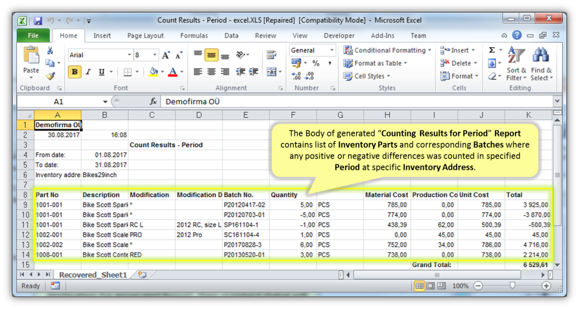Apply Comma Style
The width and height of the screenshot is (579, 309).
(x=330, y=63)
